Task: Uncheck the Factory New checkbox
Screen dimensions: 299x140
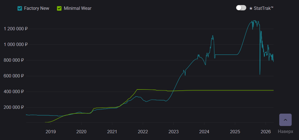Action: [20, 8]
